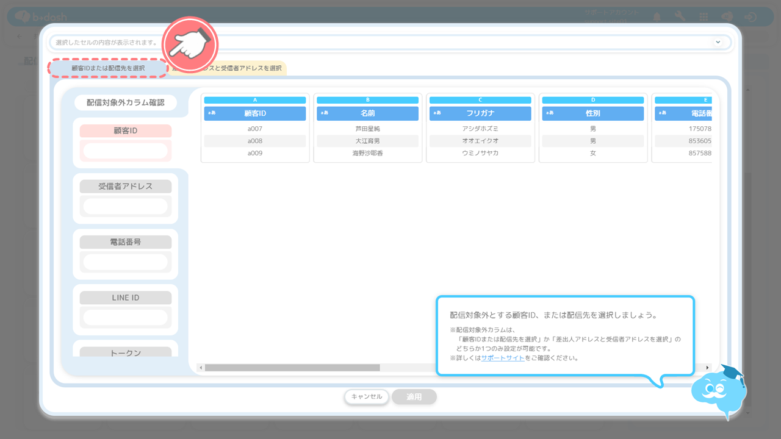Click the キャンセル button

[367, 396]
